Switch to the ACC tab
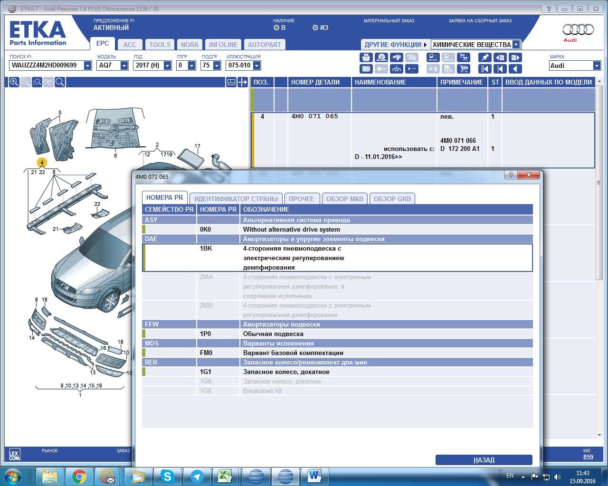The height and width of the screenshot is (486, 608). tap(130, 45)
